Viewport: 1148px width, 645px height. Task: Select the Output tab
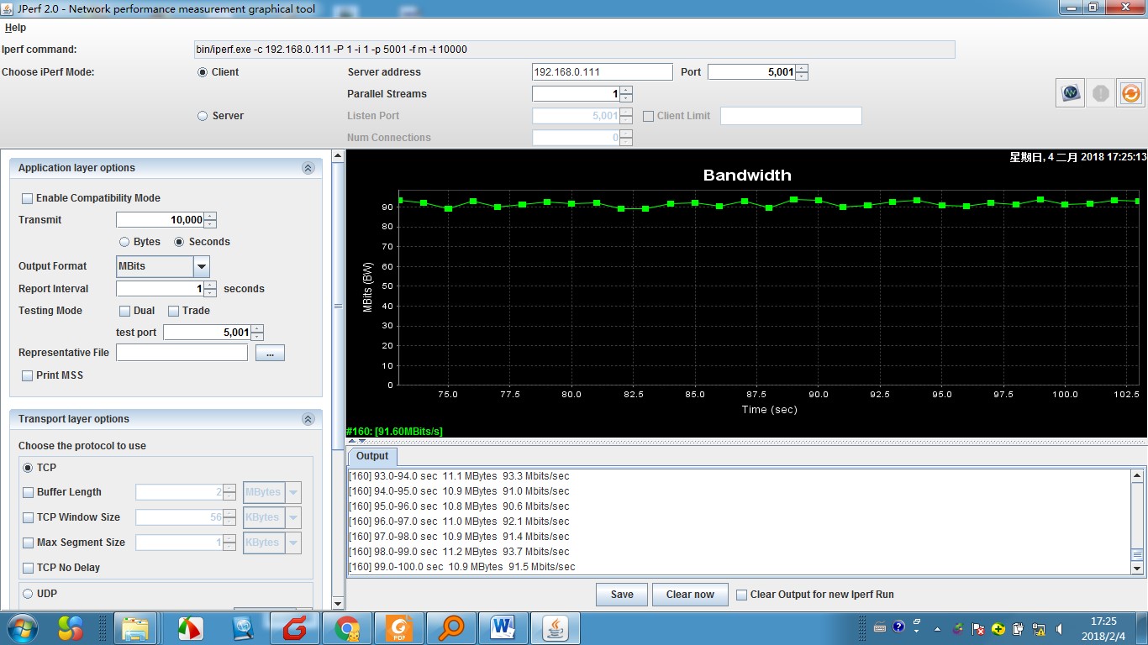pyautogui.click(x=372, y=456)
